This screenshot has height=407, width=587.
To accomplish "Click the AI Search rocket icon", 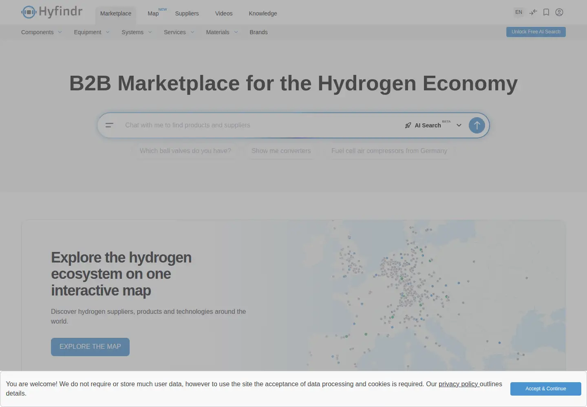I will pyautogui.click(x=408, y=125).
